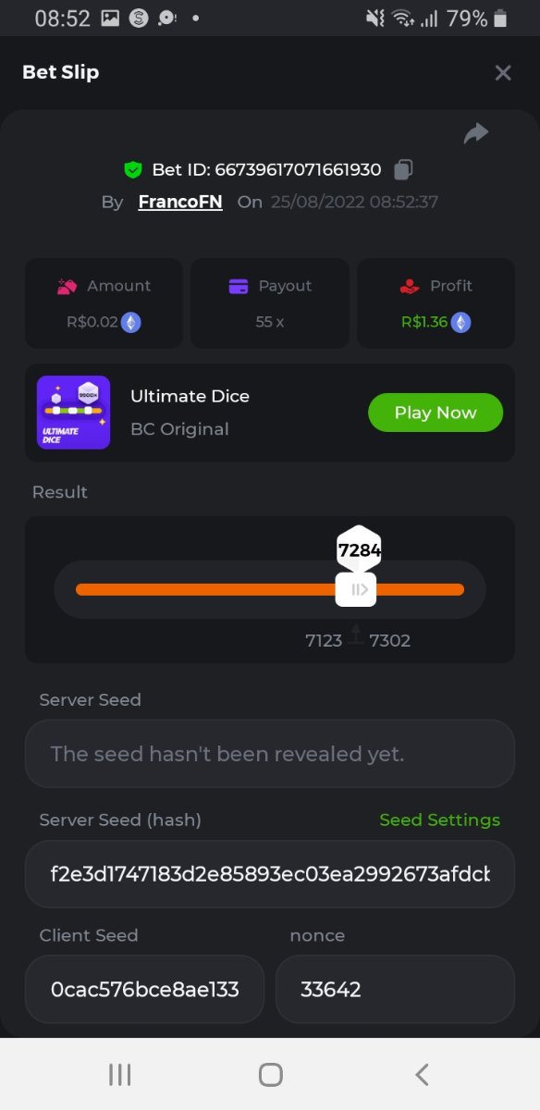This screenshot has width=540, height=1110.
Task: Click the dice result slider handle
Action: point(356,589)
